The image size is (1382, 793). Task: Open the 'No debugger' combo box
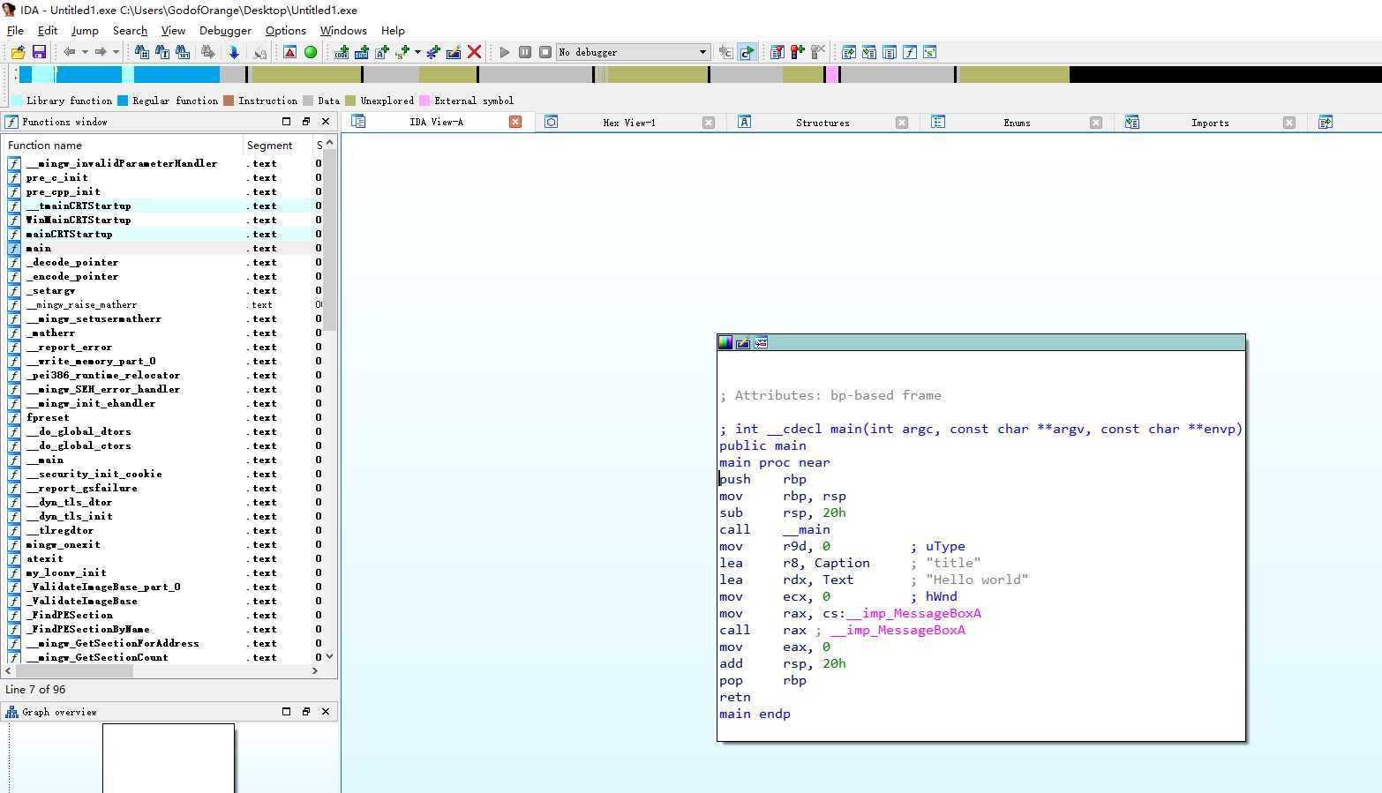pos(633,52)
